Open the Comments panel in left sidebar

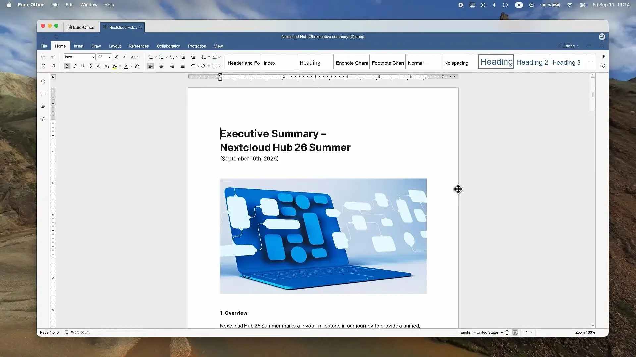[43, 94]
